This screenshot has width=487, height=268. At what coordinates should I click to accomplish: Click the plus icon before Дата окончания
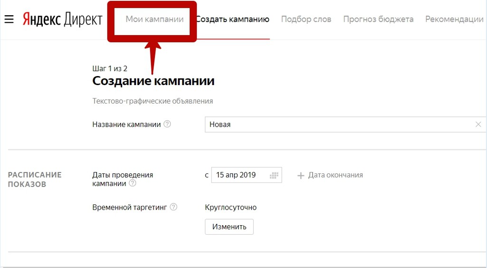300,175
